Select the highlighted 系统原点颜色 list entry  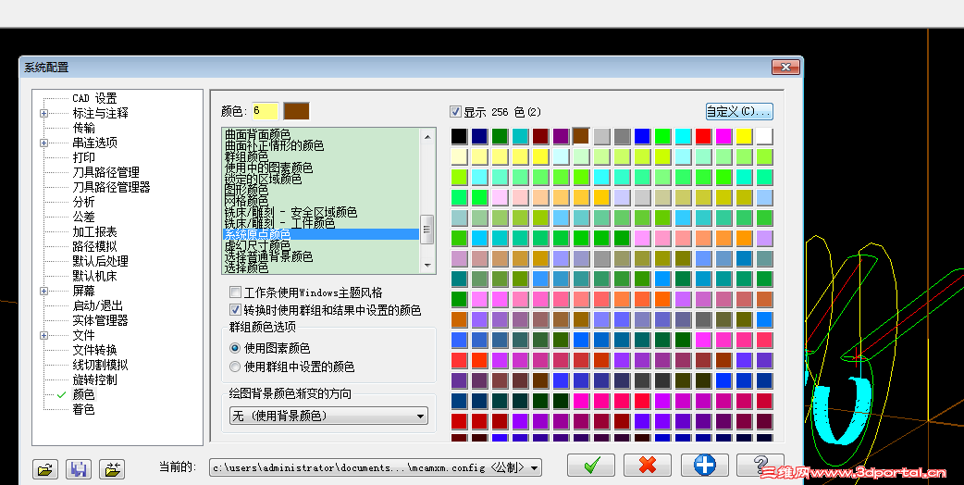pos(321,234)
